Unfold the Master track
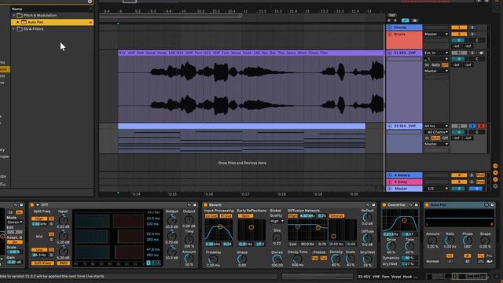503x283 pixels. pyautogui.click(x=390, y=189)
